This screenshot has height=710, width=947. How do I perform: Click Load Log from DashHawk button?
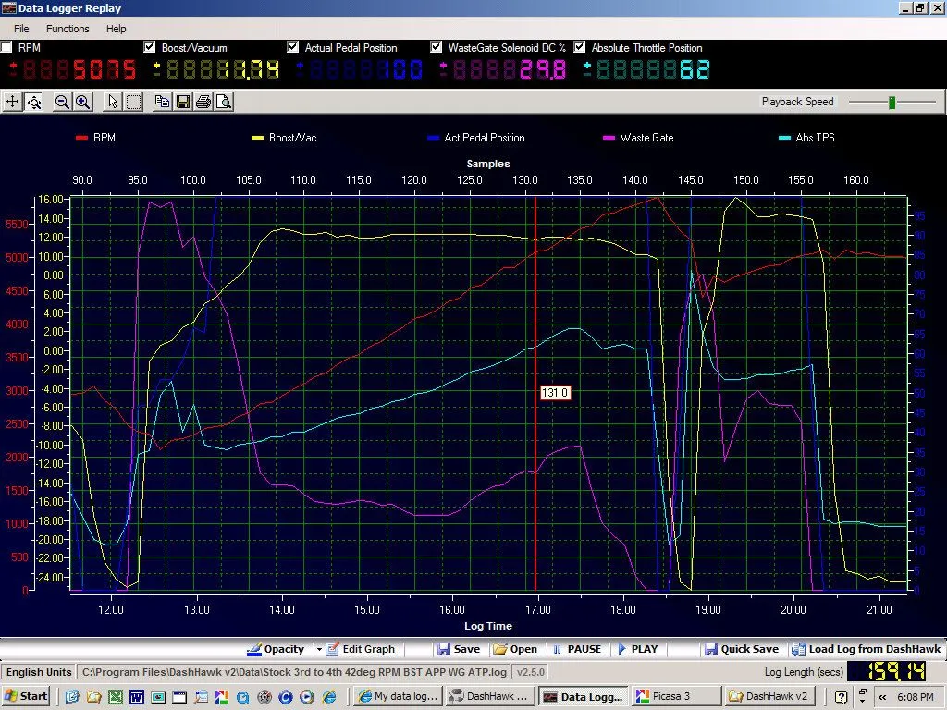coord(865,649)
